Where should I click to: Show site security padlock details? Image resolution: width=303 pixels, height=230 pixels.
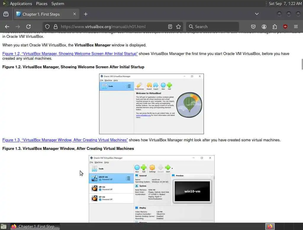tap(56, 27)
